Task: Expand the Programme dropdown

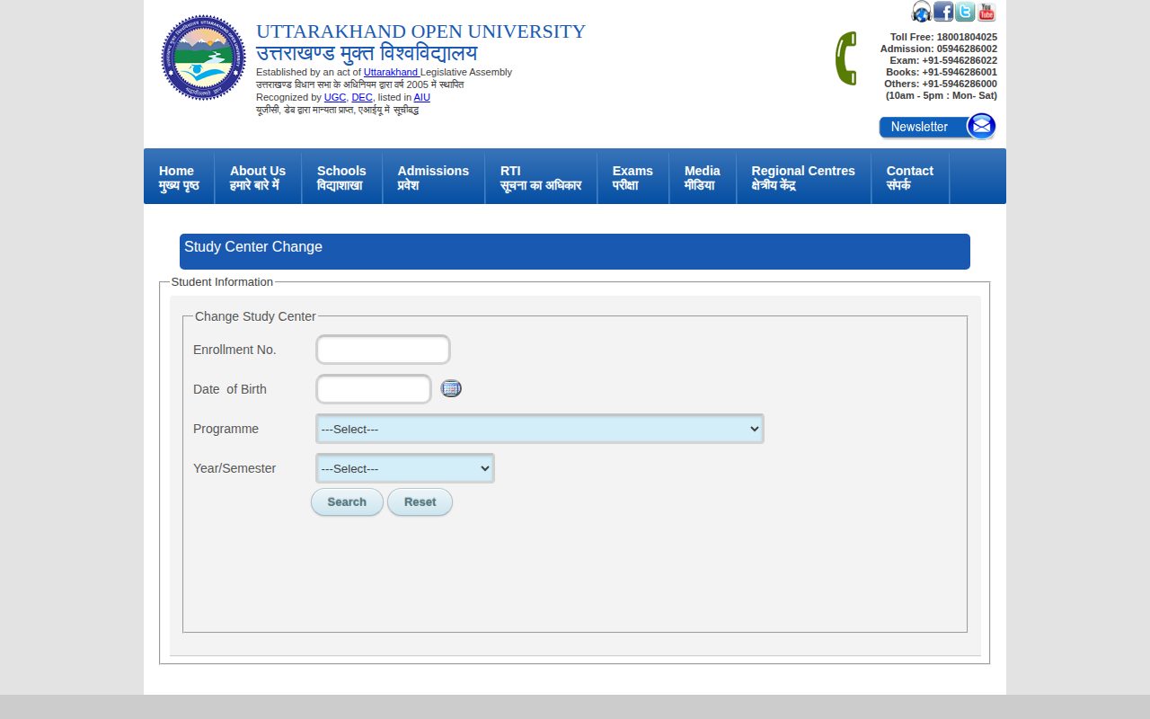Action: tap(540, 429)
